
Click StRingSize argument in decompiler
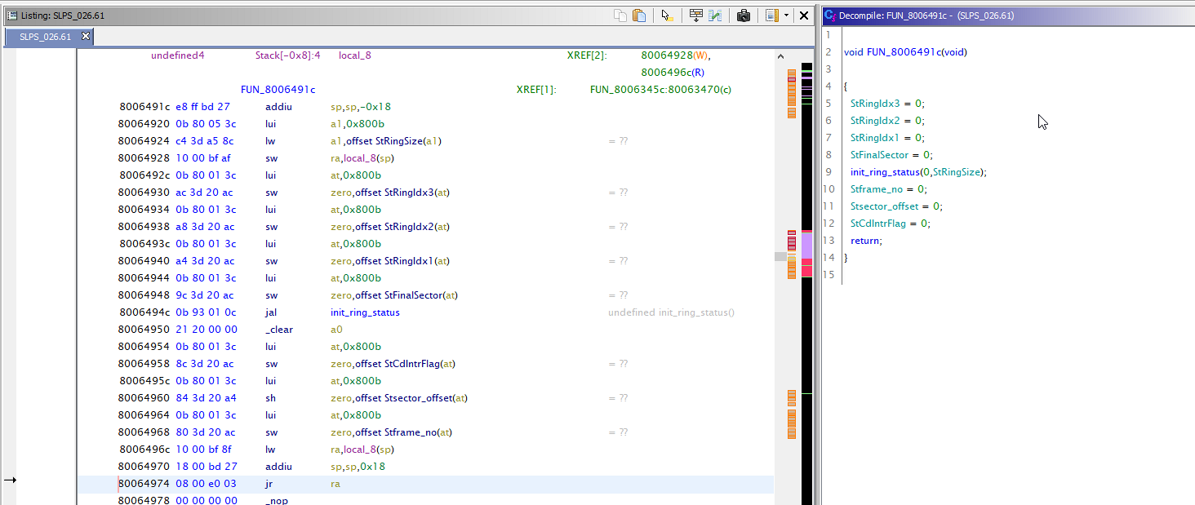(957, 172)
